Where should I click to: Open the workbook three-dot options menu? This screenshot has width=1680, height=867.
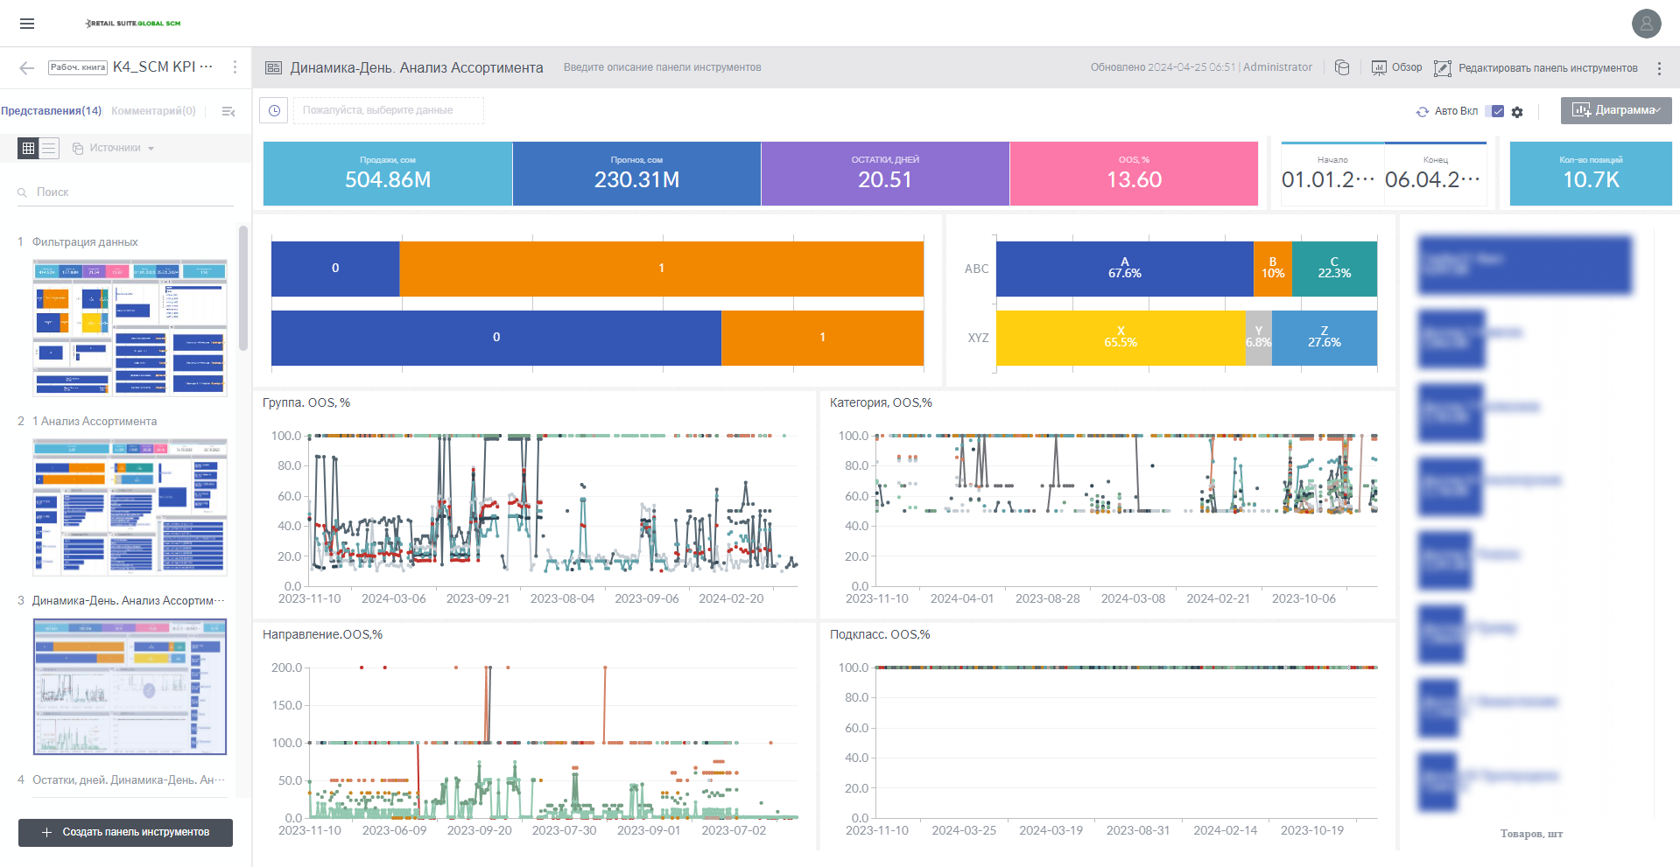(x=235, y=67)
